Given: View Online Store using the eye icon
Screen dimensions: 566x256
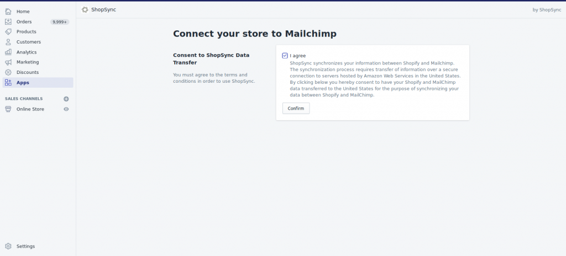Looking at the screenshot, I should (66, 109).
